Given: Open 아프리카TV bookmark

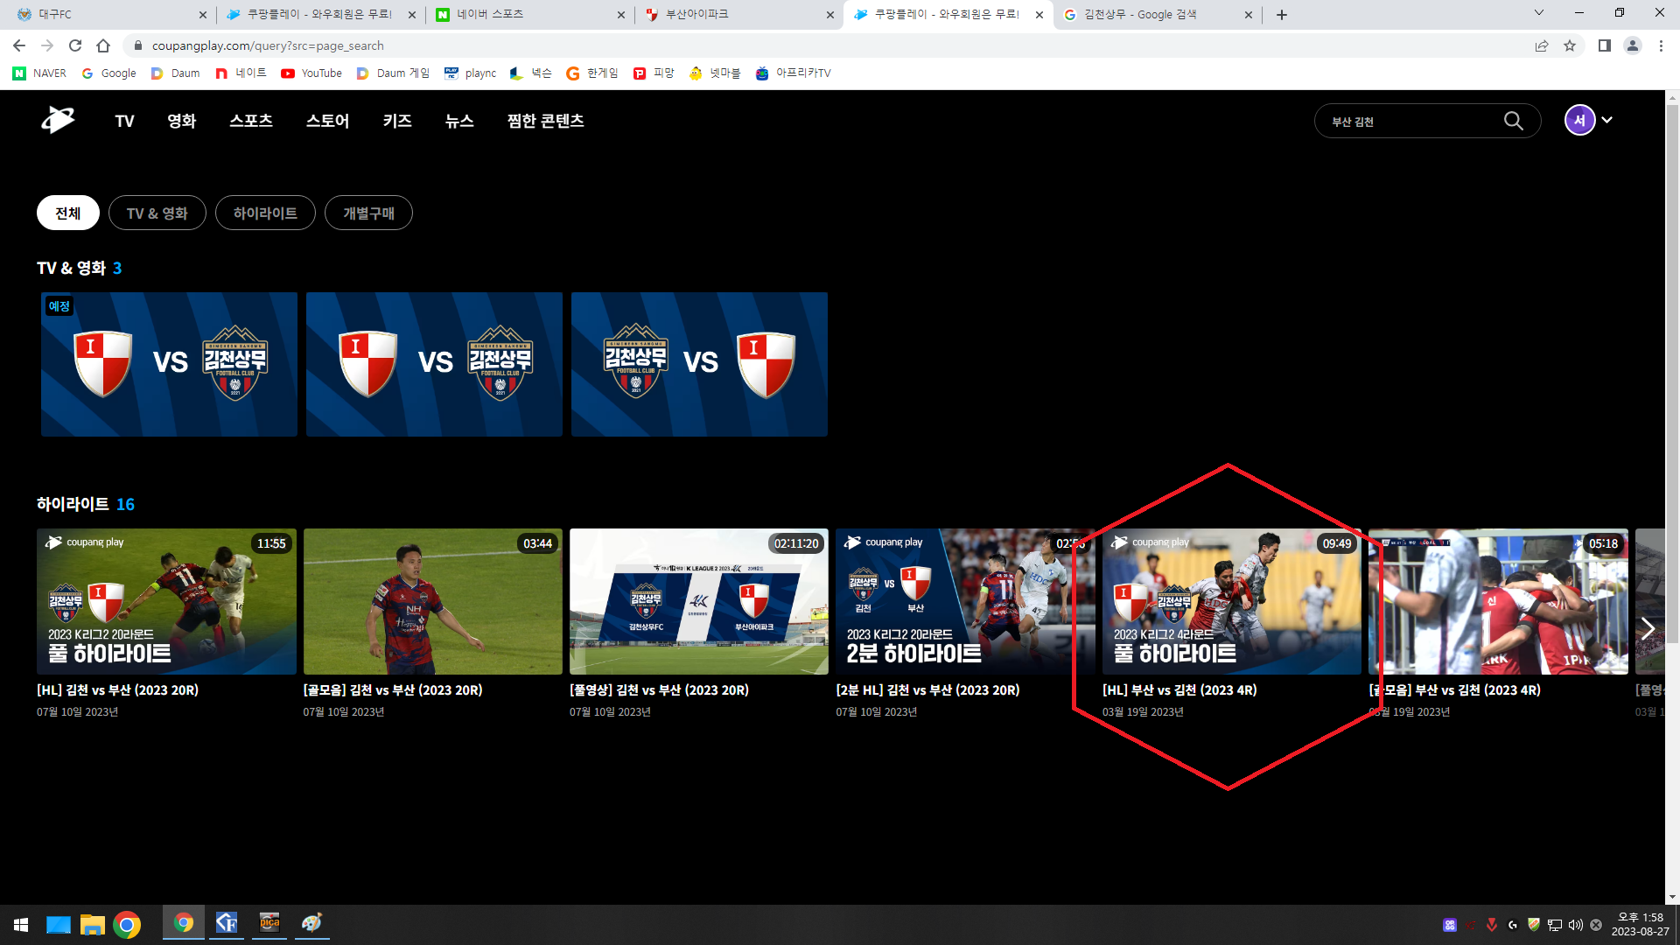Looking at the screenshot, I should (x=793, y=73).
